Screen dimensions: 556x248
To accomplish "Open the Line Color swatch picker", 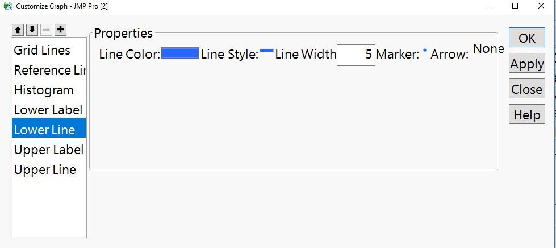I will (x=180, y=53).
